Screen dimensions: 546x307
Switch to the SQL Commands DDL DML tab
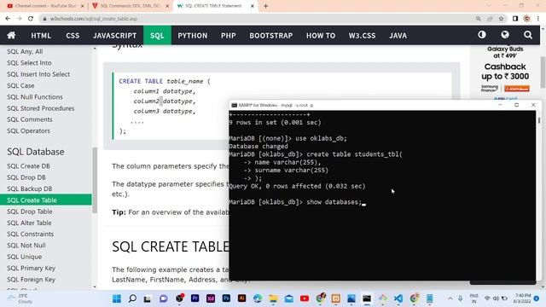(x=131, y=6)
